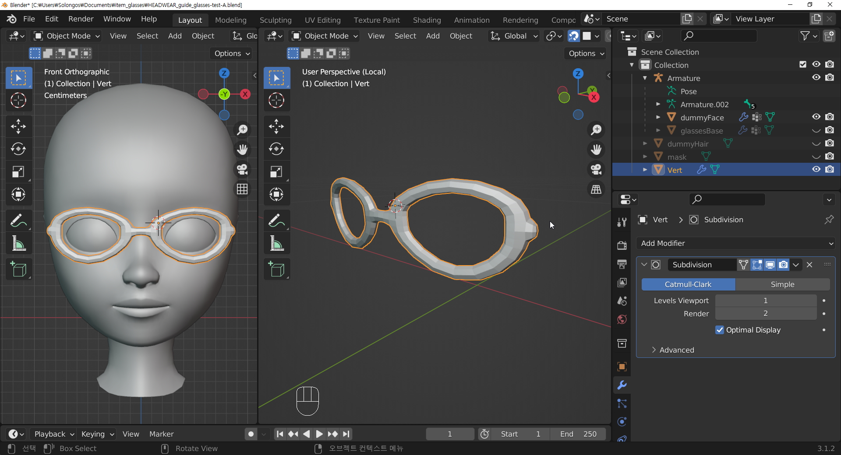Image resolution: width=841 pixels, height=455 pixels.
Task: Open the Render properties tab
Action: [x=622, y=245]
